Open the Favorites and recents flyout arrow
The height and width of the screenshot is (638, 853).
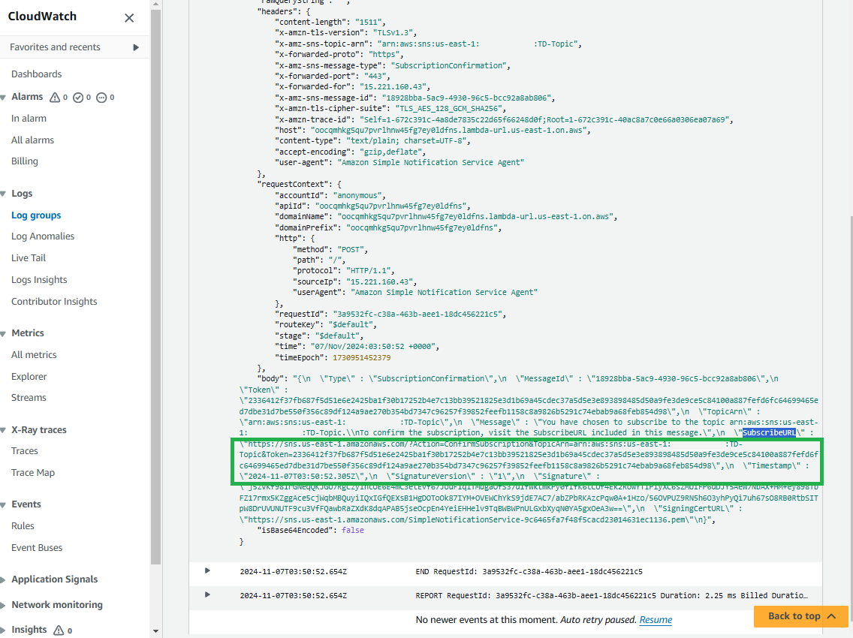pos(137,47)
